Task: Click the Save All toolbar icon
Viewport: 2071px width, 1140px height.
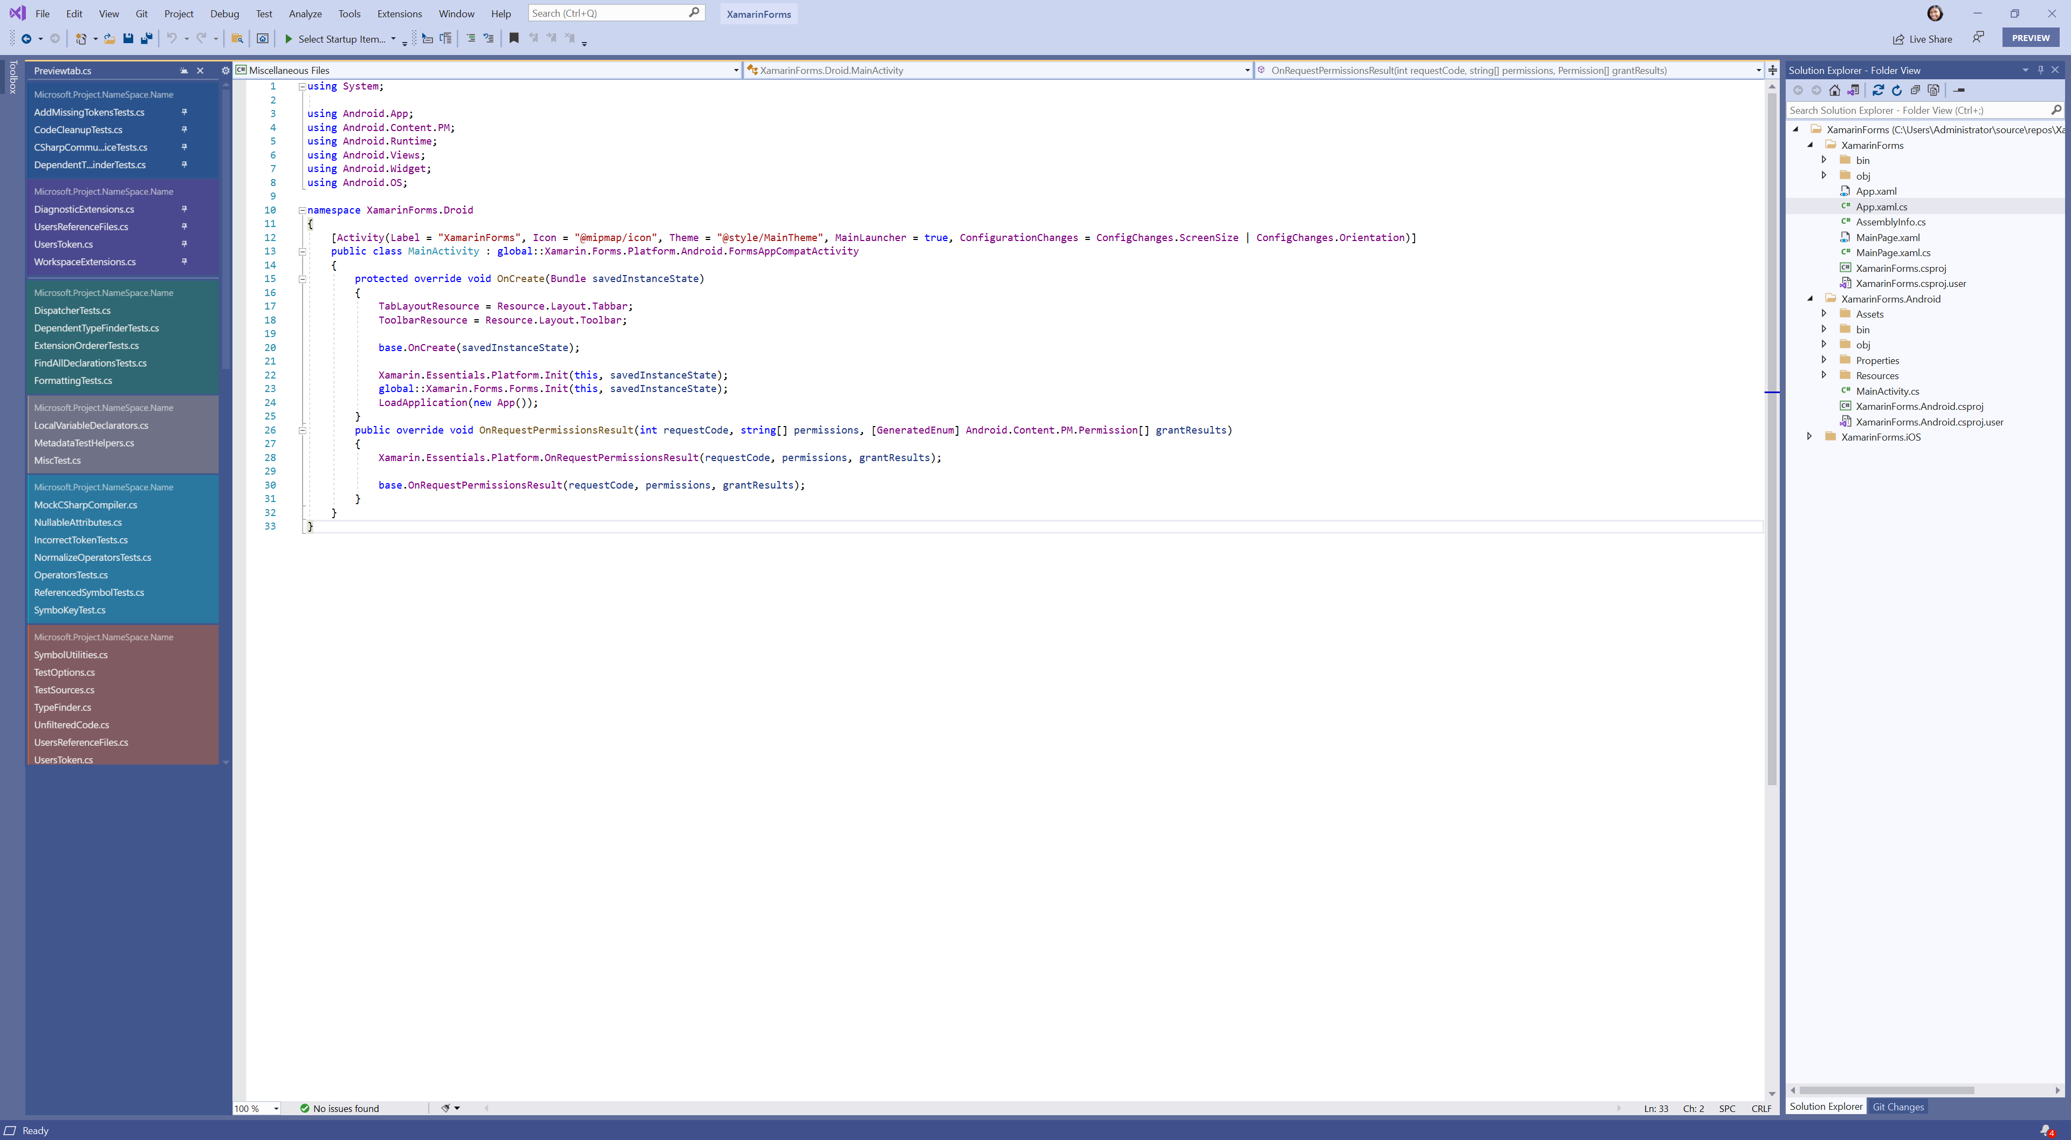Action: pos(146,39)
